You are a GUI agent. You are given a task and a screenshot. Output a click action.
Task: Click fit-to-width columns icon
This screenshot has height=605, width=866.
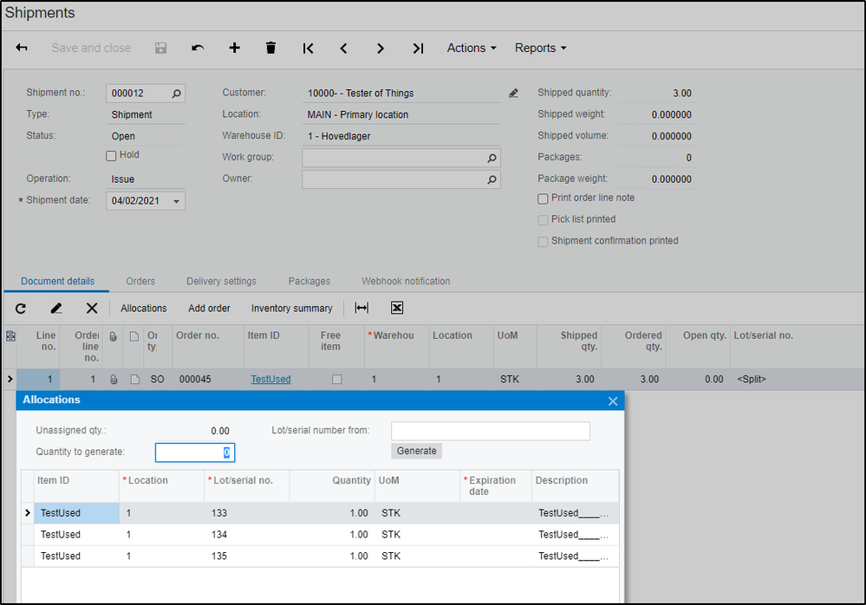coord(361,308)
